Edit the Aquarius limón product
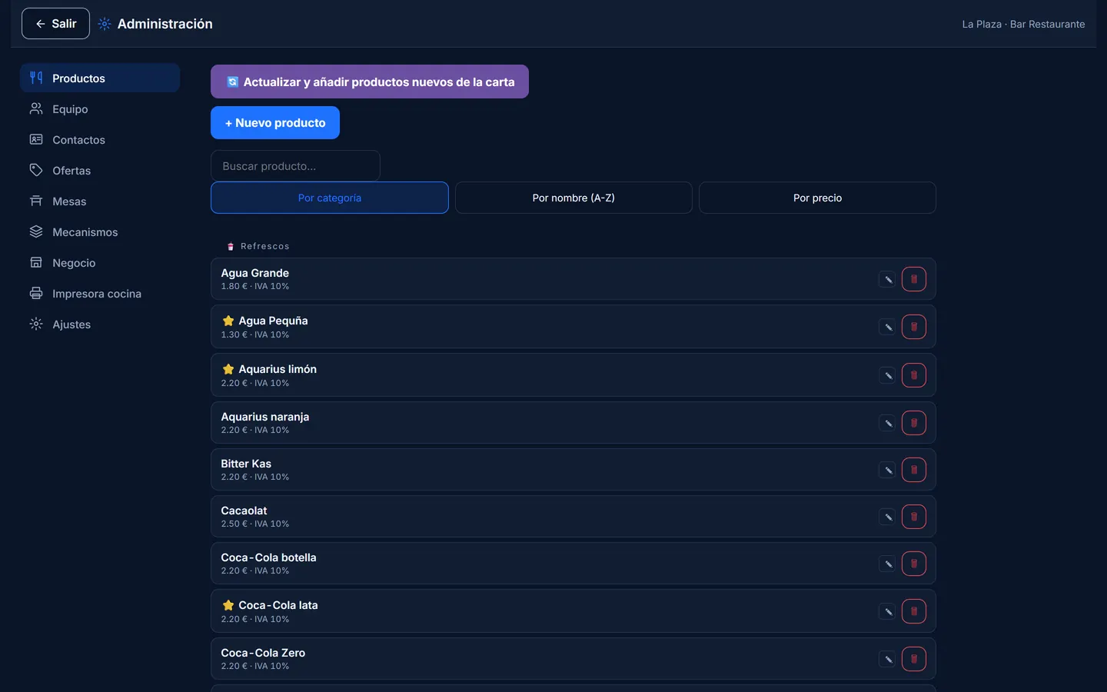Screen dimensions: 1107x692 tap(888, 375)
